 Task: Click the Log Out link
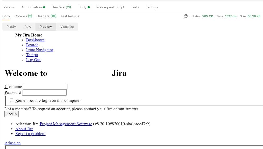pyautogui.click(x=33, y=60)
